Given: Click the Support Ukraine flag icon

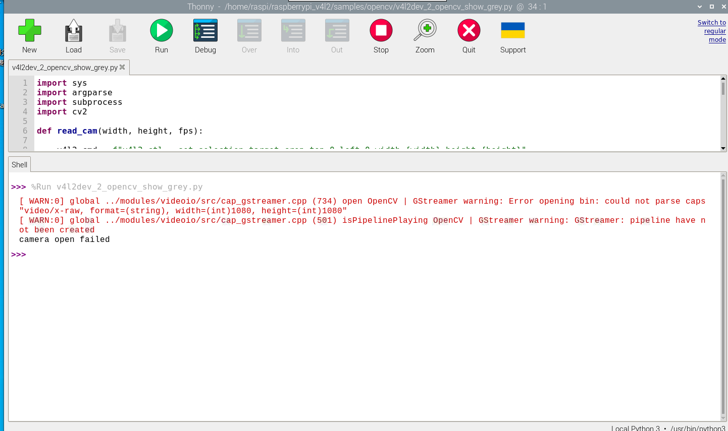Looking at the screenshot, I should (x=512, y=31).
